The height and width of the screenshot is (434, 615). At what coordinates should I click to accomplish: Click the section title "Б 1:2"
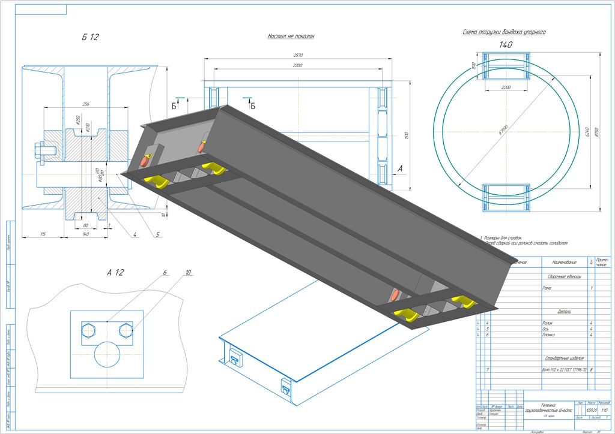90,37
